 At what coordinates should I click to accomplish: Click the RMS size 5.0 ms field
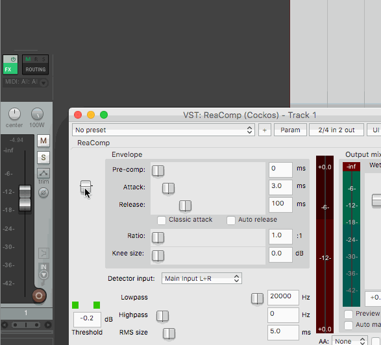283,333
